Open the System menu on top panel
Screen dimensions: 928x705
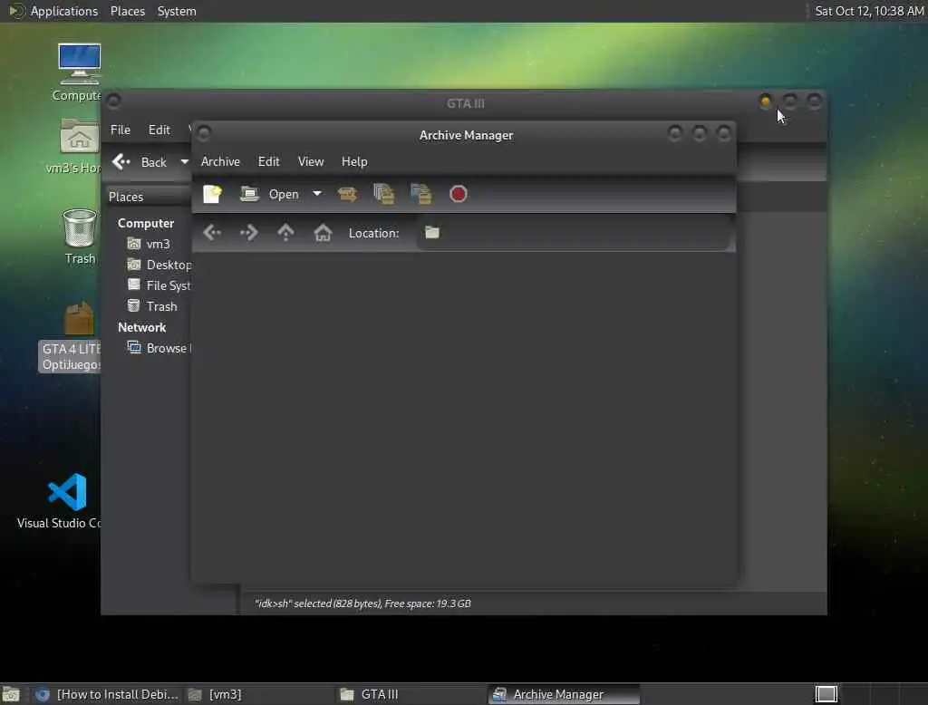177,11
